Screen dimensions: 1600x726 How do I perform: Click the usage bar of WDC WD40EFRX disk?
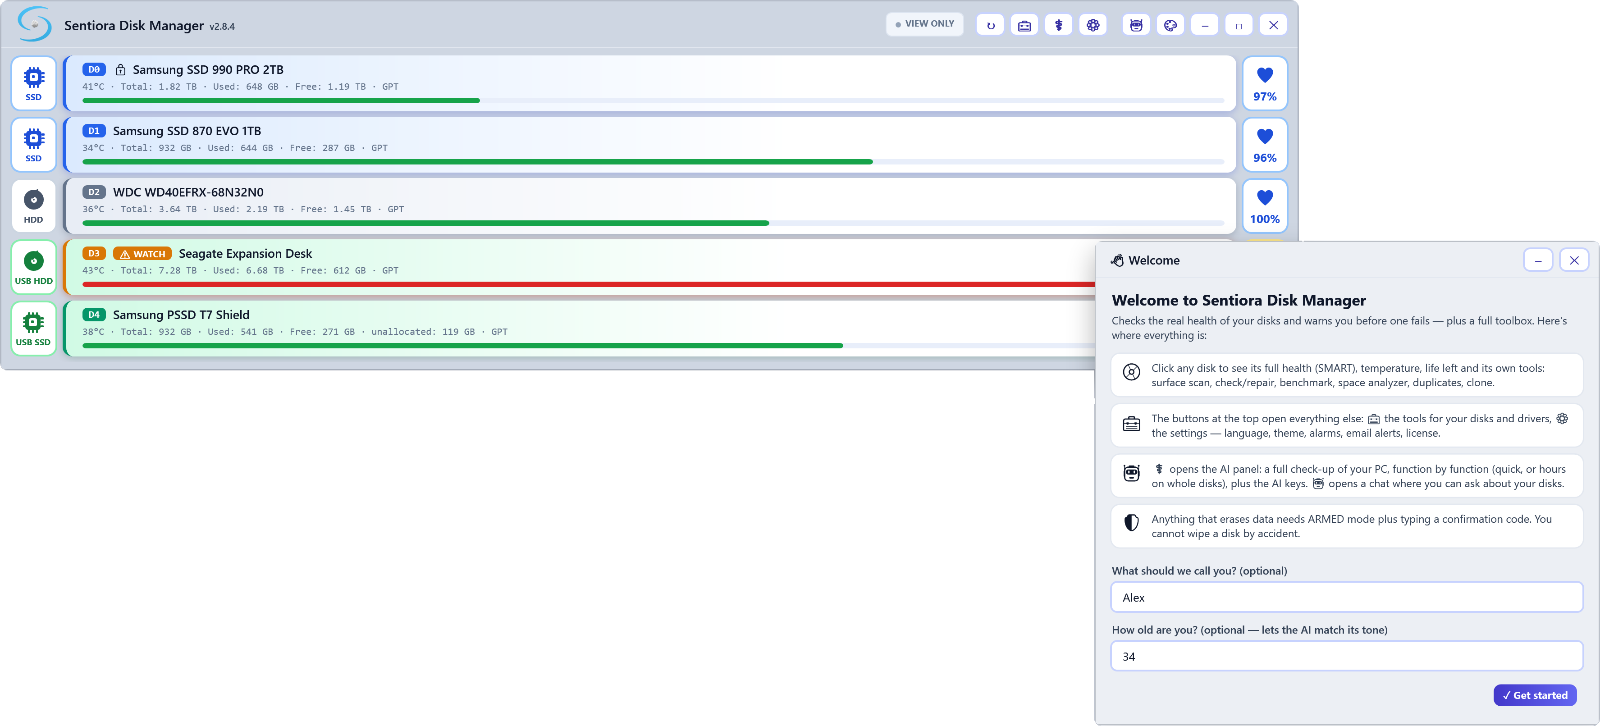point(653,223)
